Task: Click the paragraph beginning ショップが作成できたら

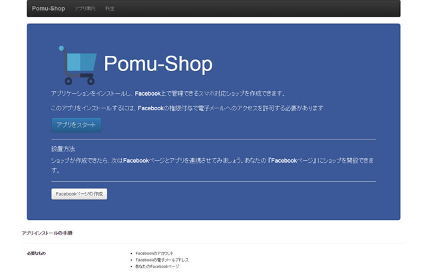Action: [212, 165]
